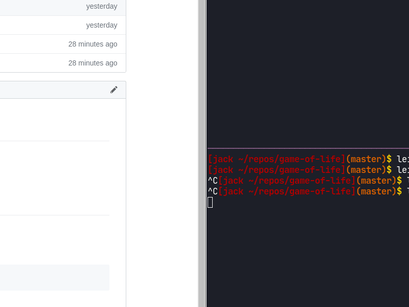This screenshot has height=307, width=409.
Task: Edit the README using the pencil icon
Action: pyautogui.click(x=114, y=90)
